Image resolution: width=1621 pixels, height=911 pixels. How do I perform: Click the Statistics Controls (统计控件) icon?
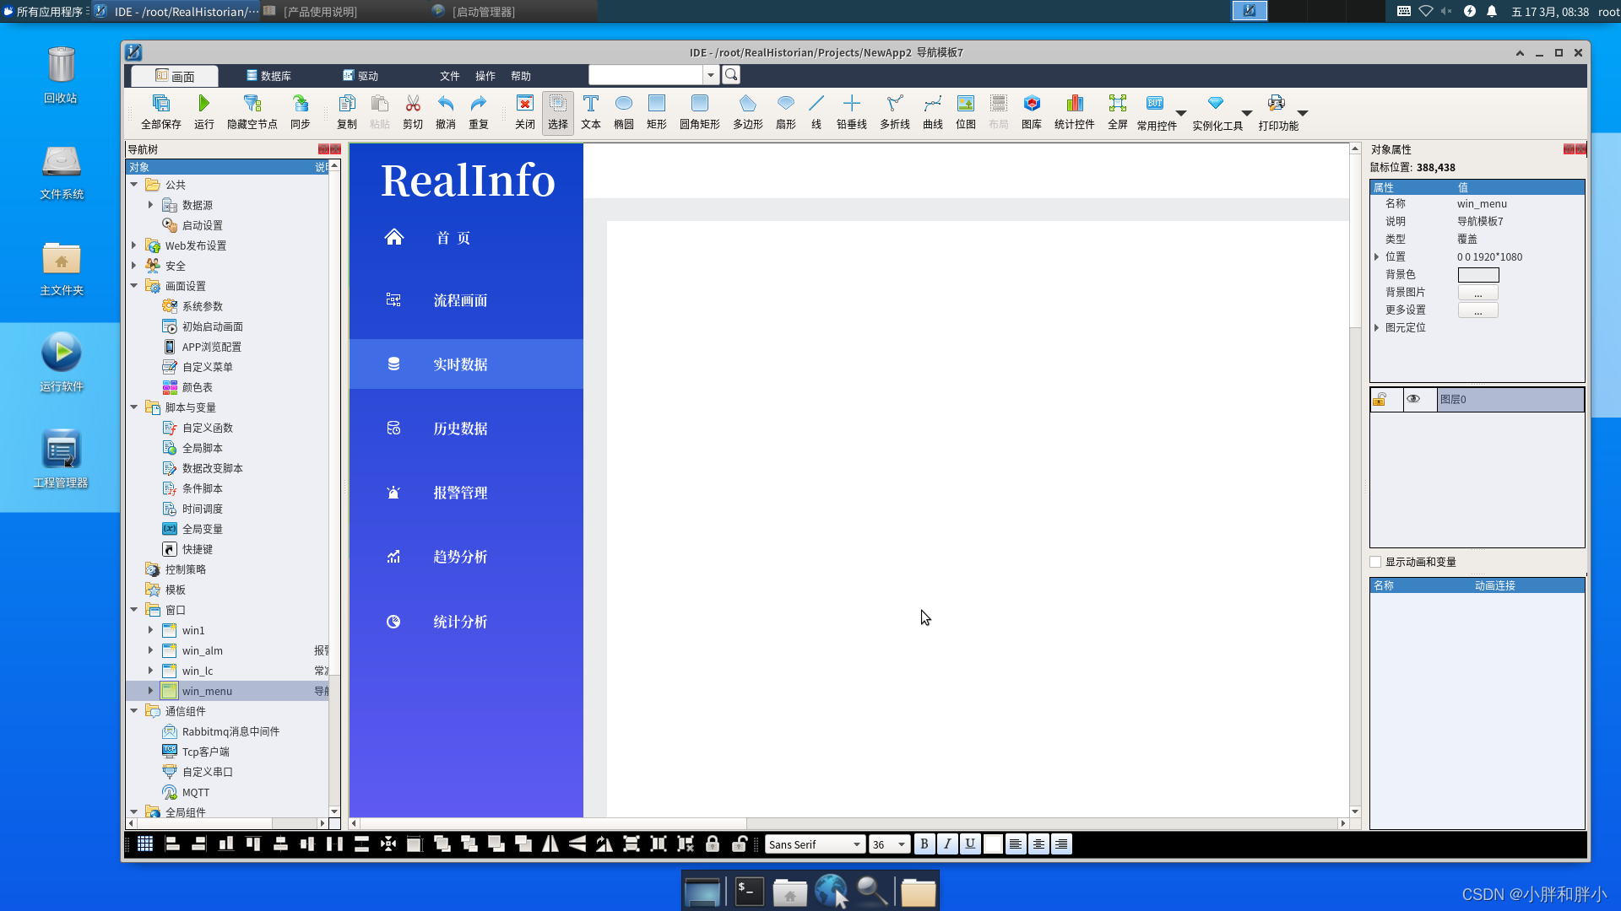[1074, 111]
